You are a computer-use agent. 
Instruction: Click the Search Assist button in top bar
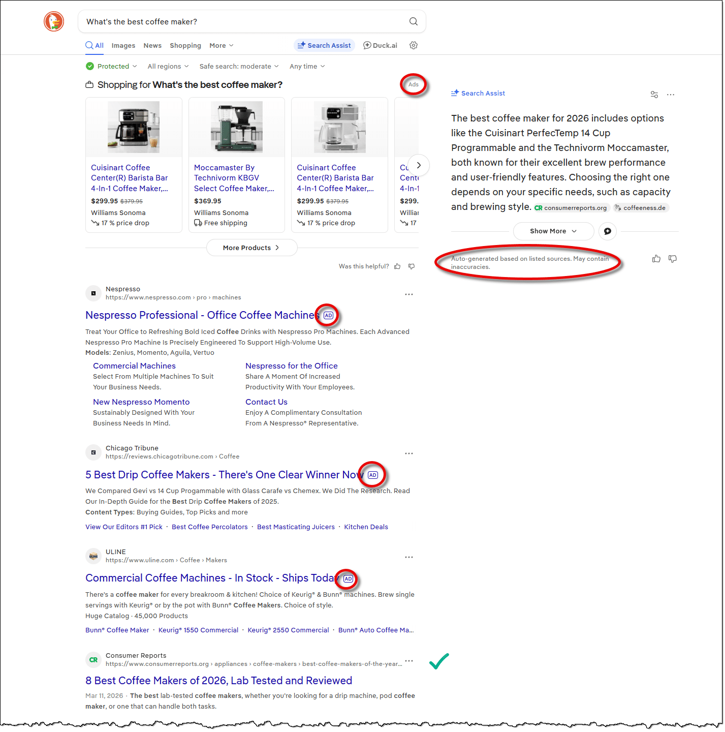coord(324,45)
